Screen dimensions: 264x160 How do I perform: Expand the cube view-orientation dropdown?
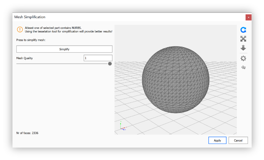coord(243,67)
